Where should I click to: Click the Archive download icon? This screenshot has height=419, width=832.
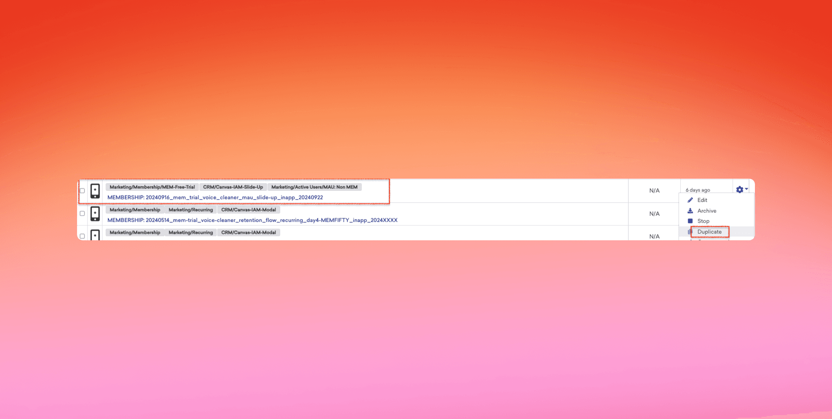(691, 211)
